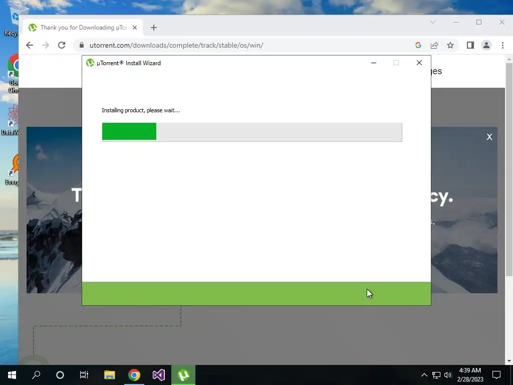Open the Action Center notifications icon

click(496, 375)
